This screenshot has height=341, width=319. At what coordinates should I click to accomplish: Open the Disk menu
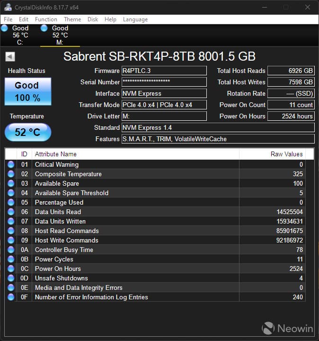point(93,19)
